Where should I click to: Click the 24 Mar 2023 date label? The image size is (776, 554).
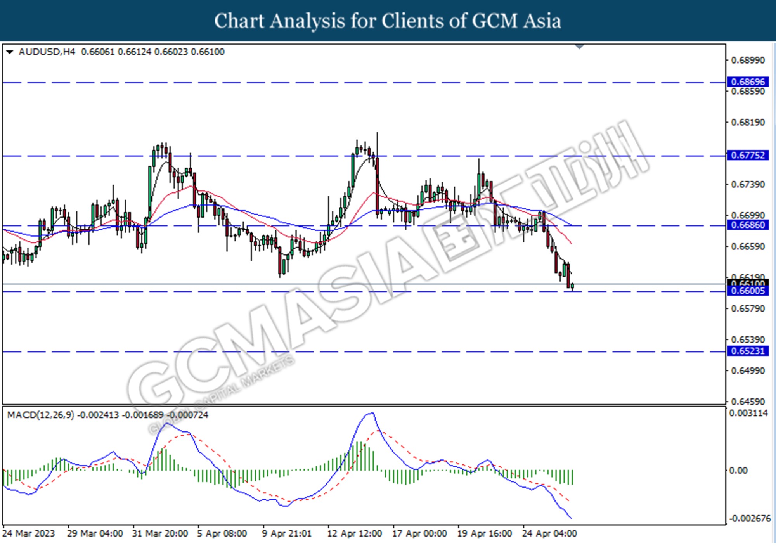pos(29,533)
